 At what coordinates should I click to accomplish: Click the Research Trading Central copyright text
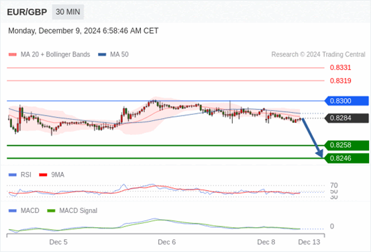318,54
